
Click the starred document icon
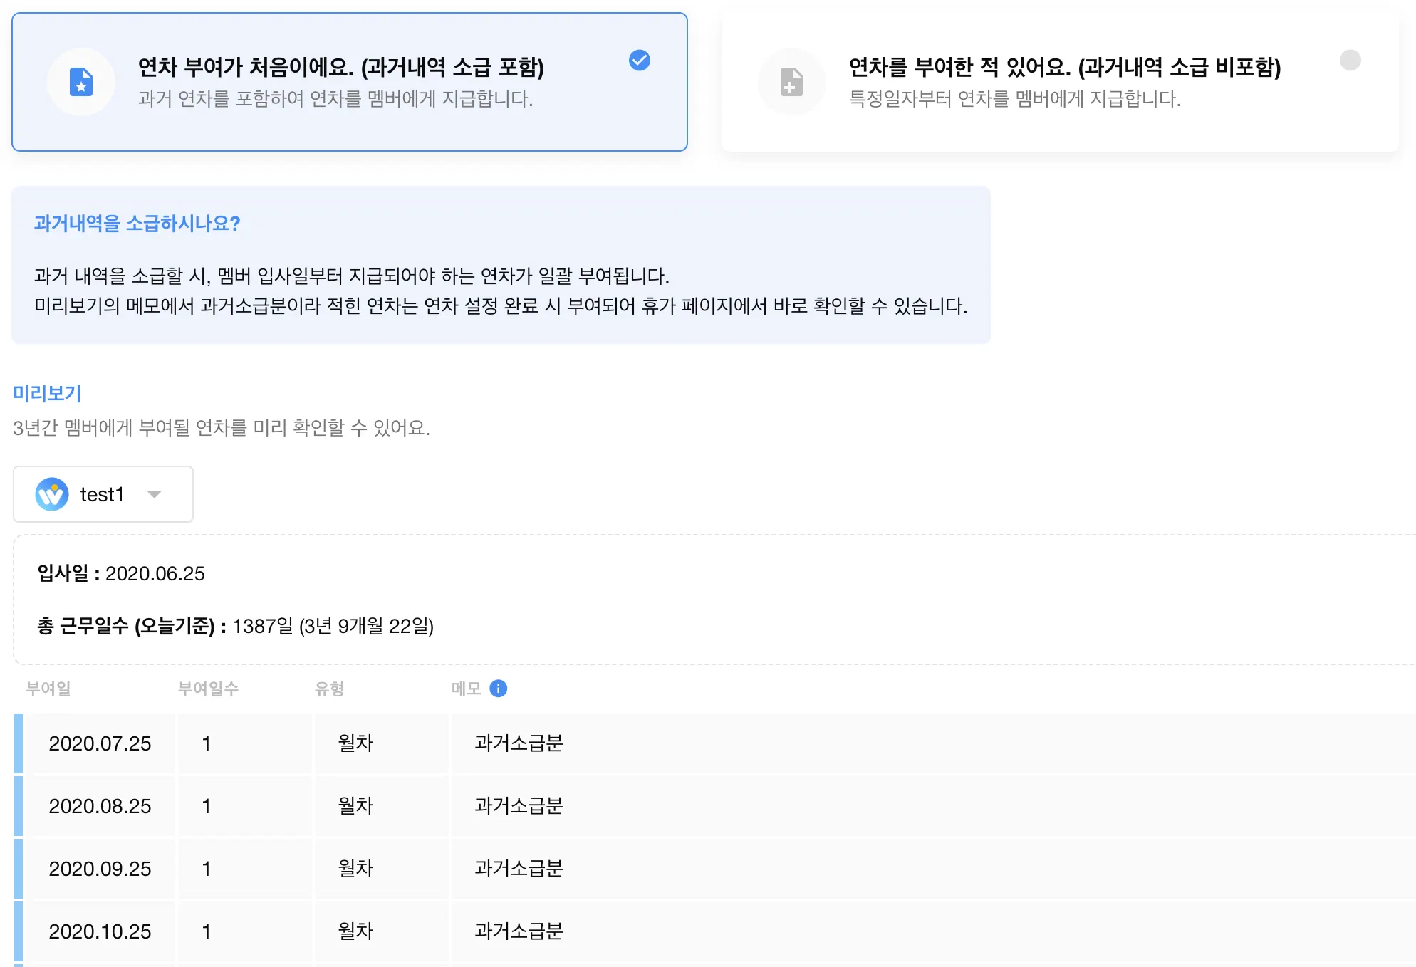tap(81, 82)
